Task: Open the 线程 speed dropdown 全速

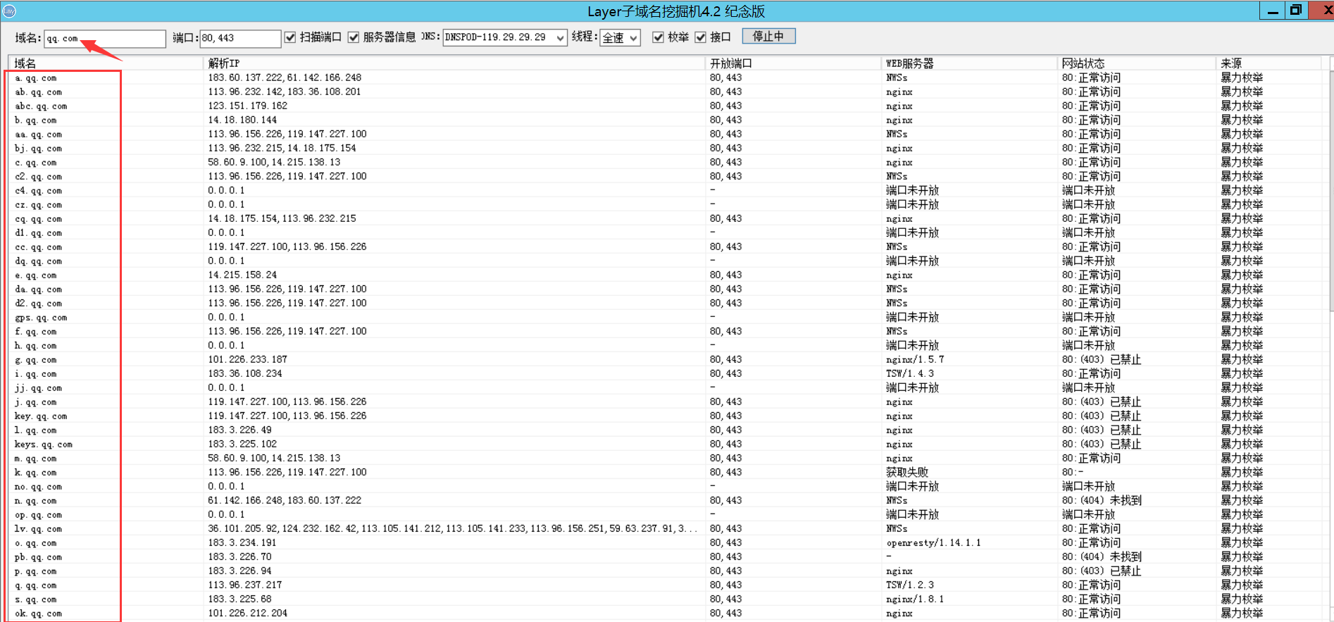Action: pos(620,37)
